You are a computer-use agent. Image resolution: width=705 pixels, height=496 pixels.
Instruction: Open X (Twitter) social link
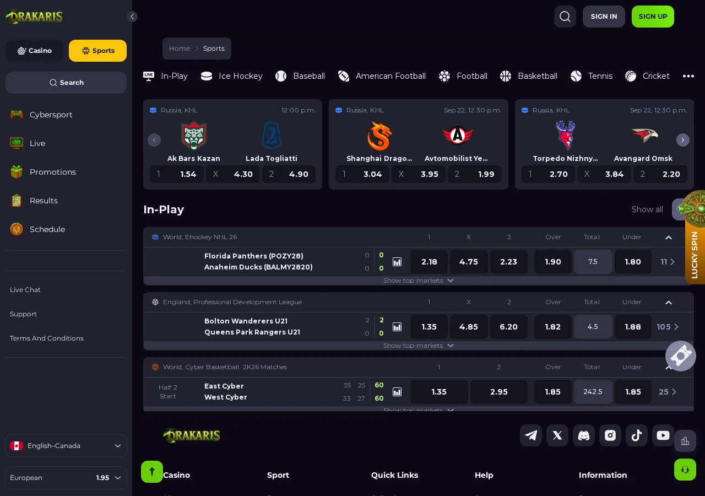pos(557,435)
